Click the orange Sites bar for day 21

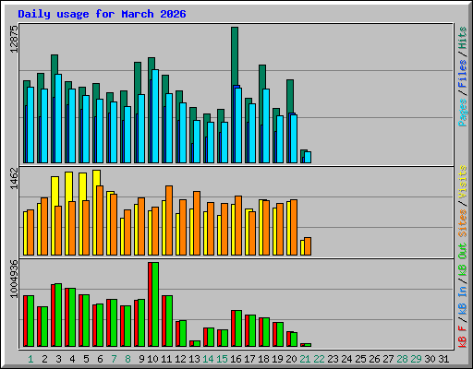[x=308, y=246]
